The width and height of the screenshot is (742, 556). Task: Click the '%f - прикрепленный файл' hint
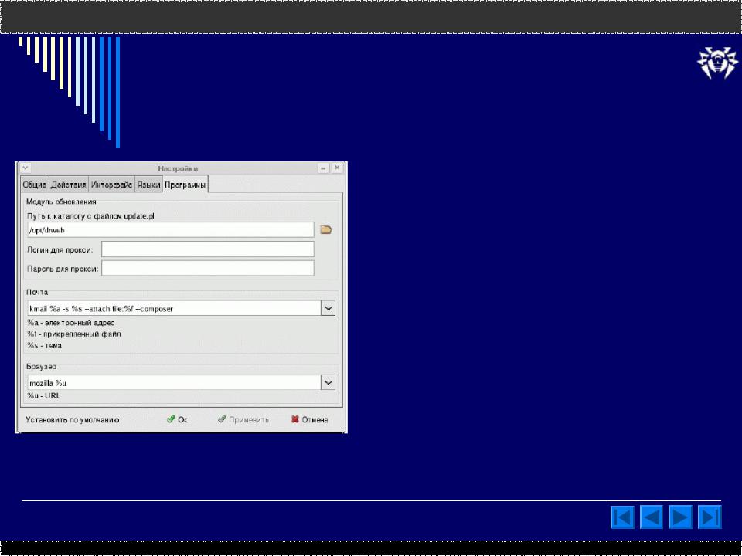point(74,334)
